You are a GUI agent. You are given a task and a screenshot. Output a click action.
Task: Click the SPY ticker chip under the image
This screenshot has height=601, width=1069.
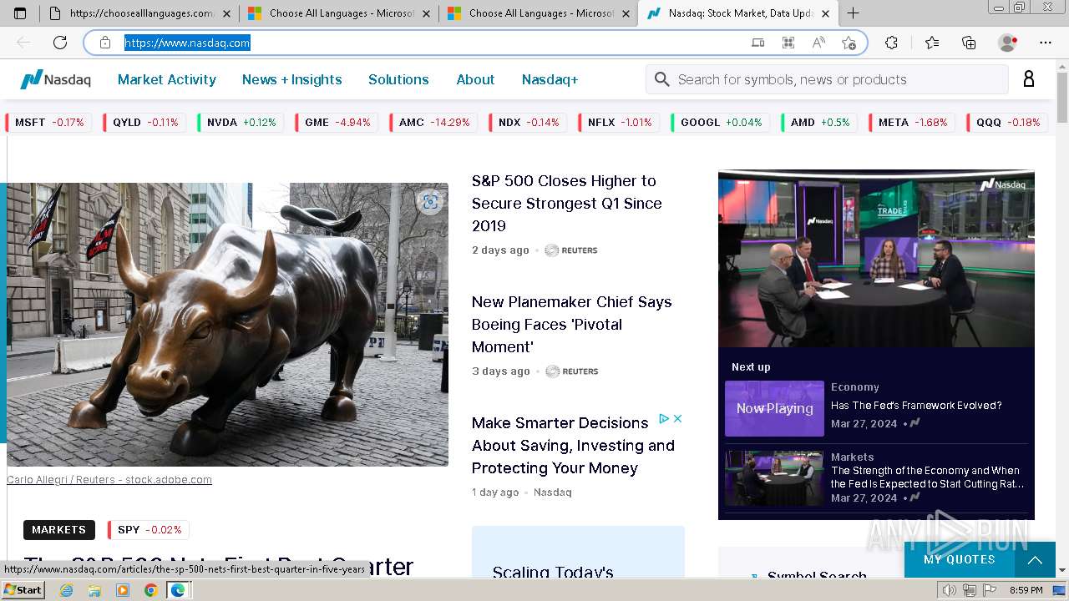tap(149, 530)
